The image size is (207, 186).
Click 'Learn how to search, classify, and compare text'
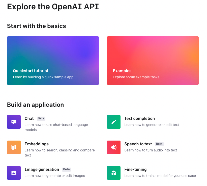pyautogui.click(x=60, y=153)
